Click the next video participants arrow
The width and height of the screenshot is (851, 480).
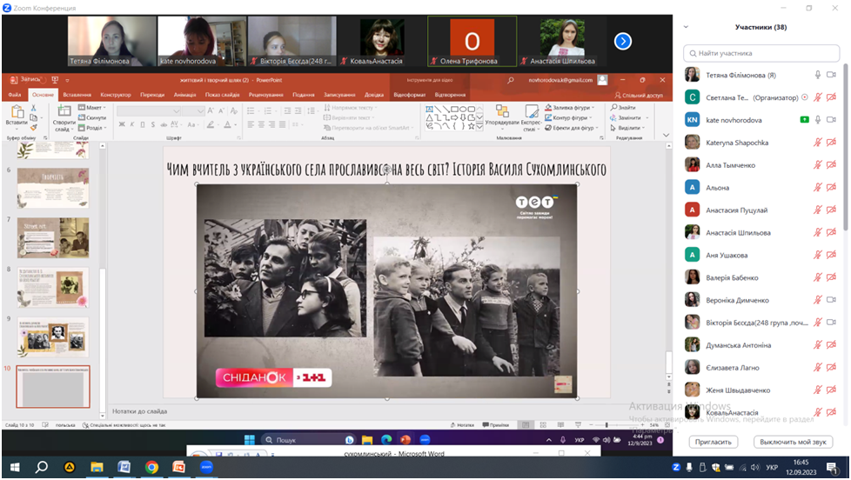tap(622, 41)
